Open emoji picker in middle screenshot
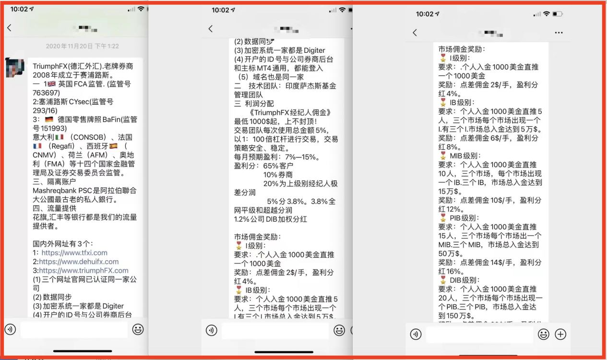 pyautogui.click(x=339, y=330)
